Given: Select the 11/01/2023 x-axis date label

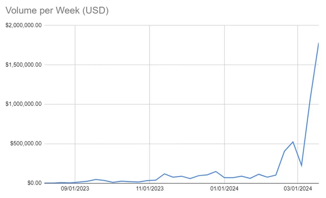Looking at the screenshot, I should [x=150, y=188].
